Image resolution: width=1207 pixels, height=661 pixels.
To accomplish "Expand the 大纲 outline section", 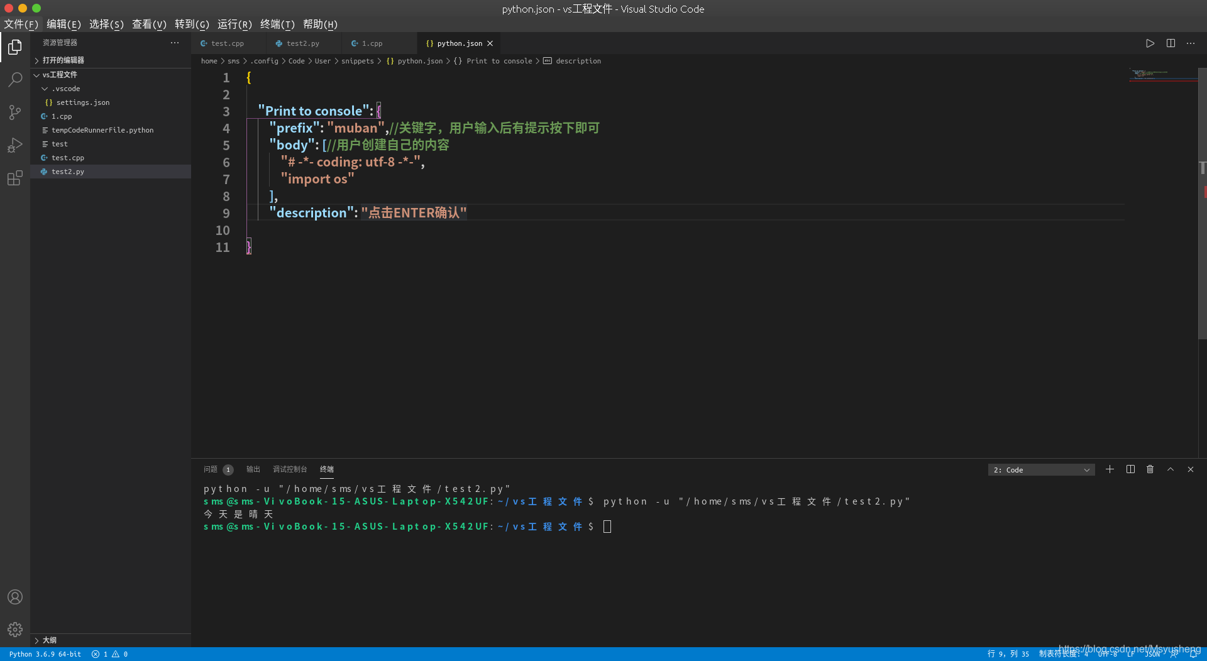I will [x=111, y=640].
